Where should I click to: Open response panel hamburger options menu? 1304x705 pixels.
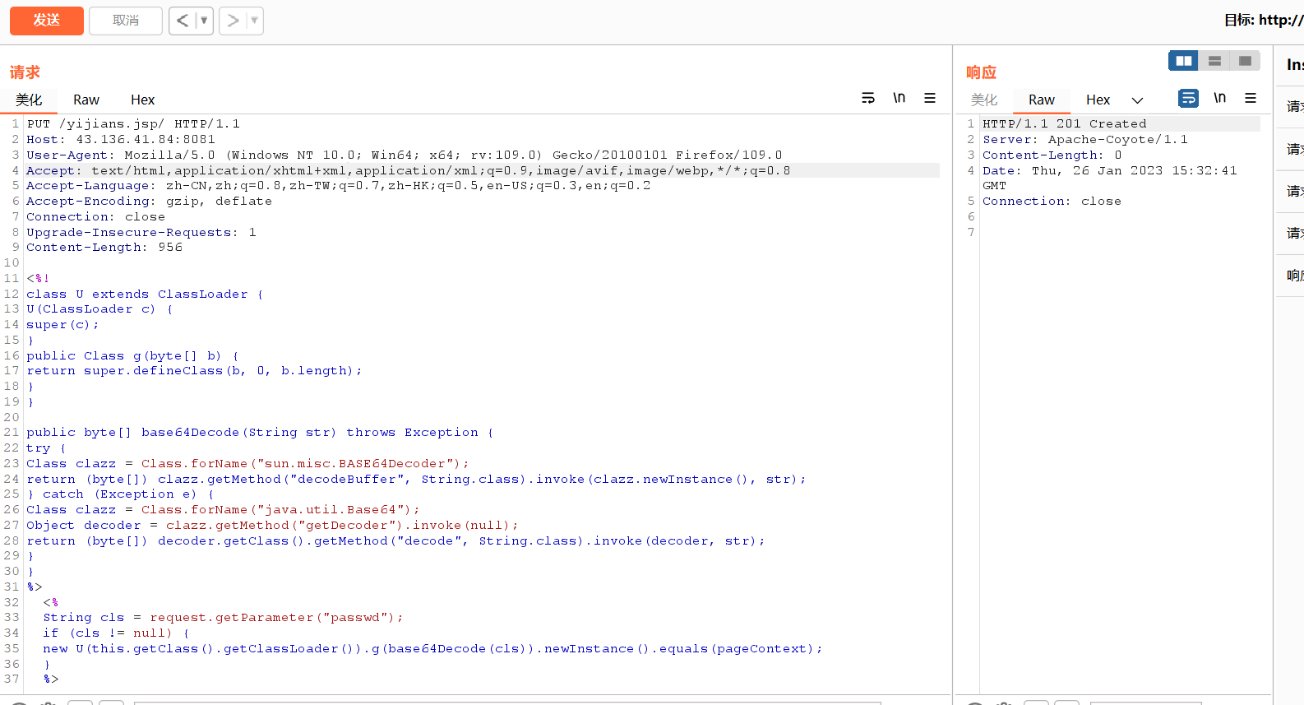[x=1251, y=98]
